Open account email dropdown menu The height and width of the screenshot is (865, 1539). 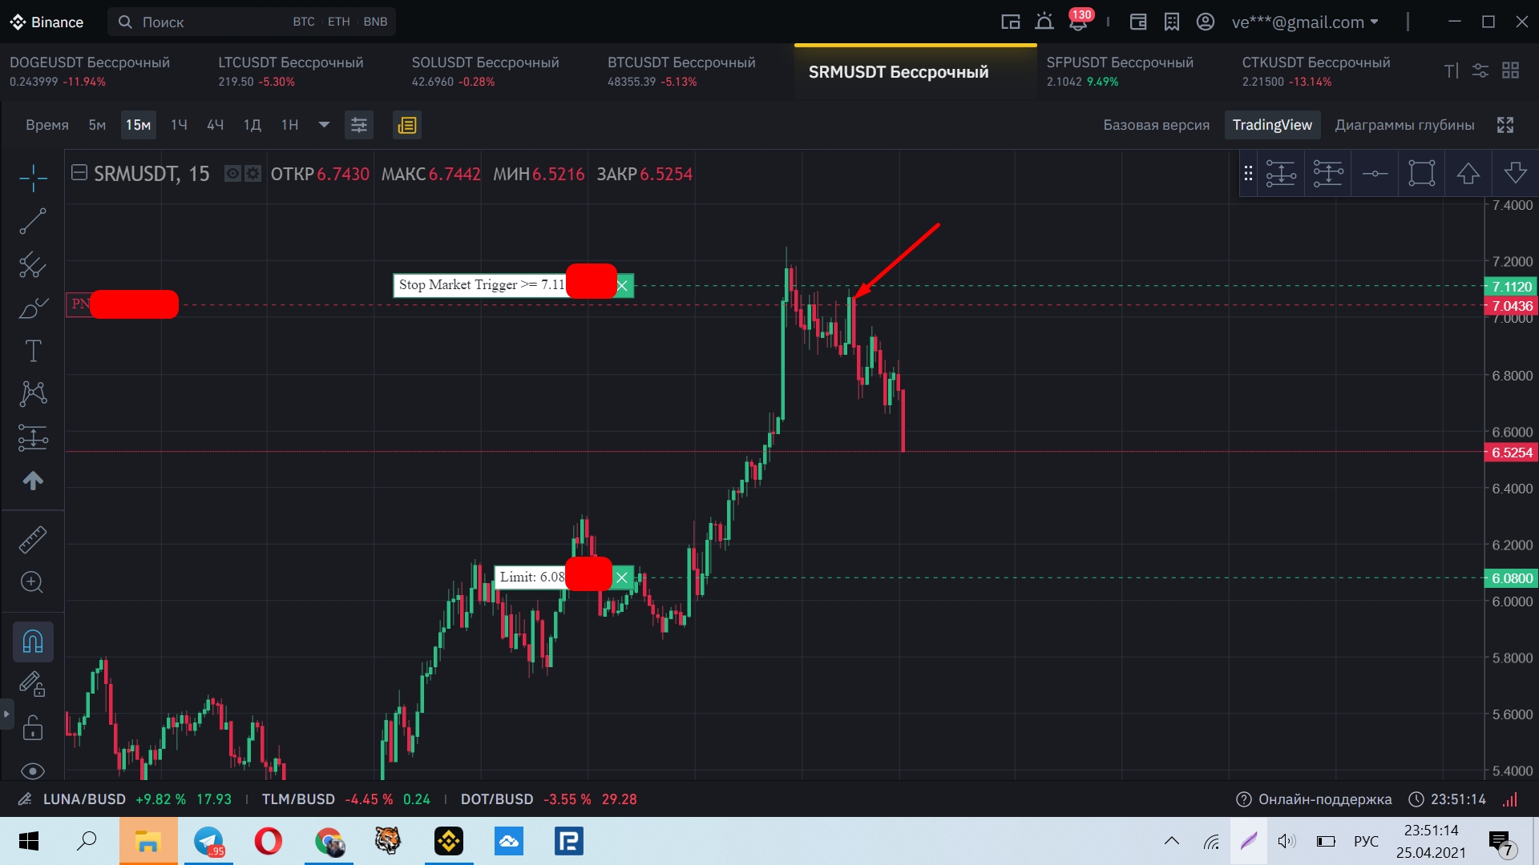point(1305,22)
